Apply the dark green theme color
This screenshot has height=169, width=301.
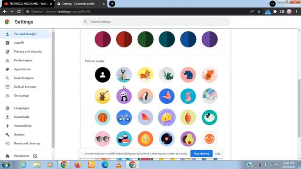tap(145, 39)
